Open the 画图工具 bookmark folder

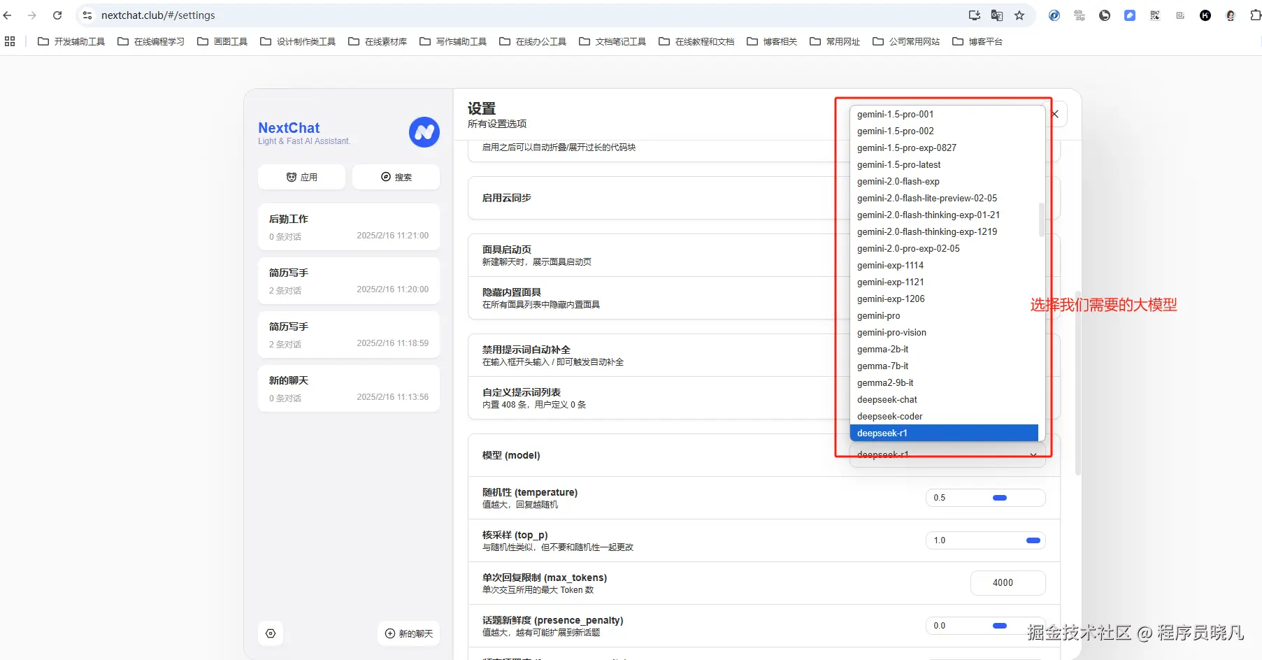click(x=222, y=41)
